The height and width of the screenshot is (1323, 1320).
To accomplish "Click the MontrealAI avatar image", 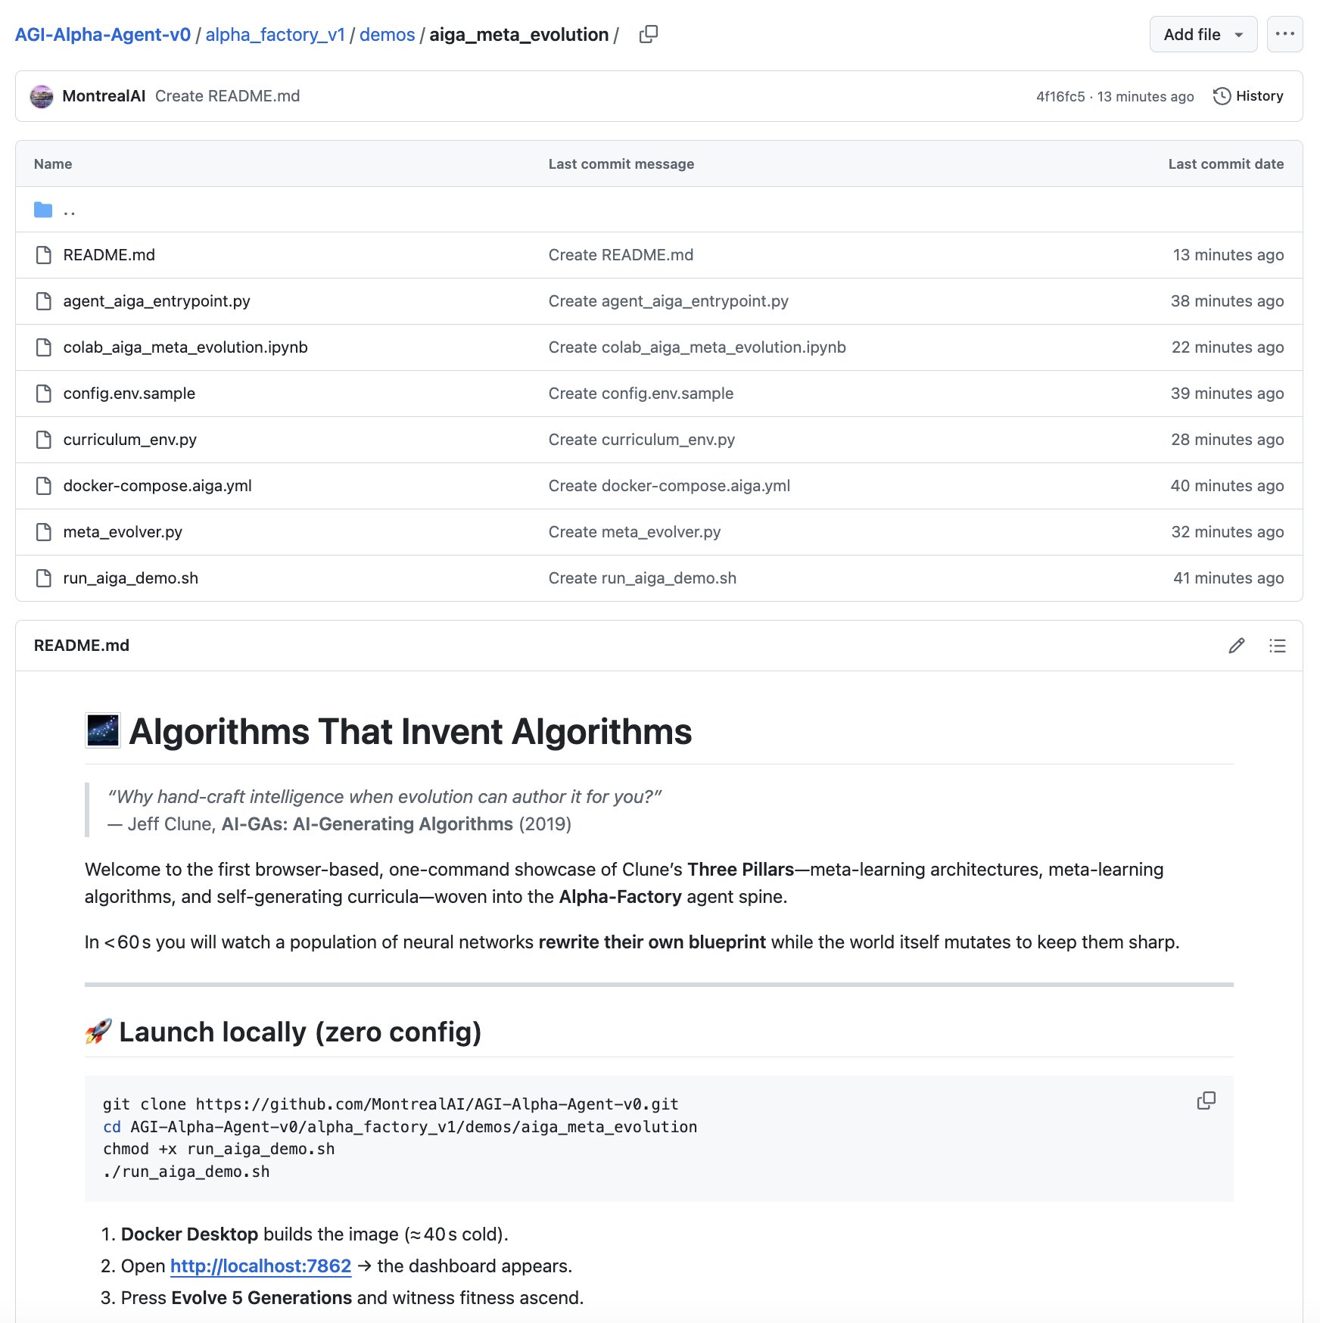I will pyautogui.click(x=42, y=96).
